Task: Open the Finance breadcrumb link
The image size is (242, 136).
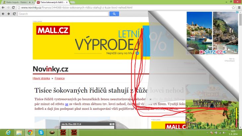Action: (60, 78)
